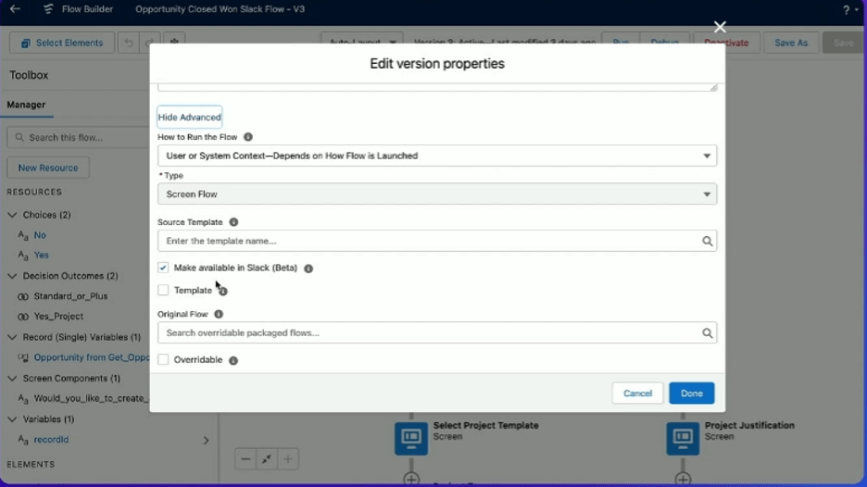Collapse Decision Outcomes (2) section
The height and width of the screenshot is (487, 867).
[x=12, y=276]
